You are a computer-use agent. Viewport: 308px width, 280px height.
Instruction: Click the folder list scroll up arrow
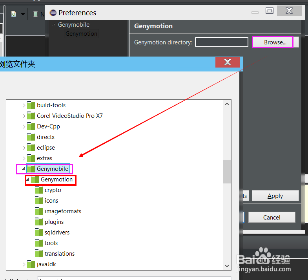(227, 104)
